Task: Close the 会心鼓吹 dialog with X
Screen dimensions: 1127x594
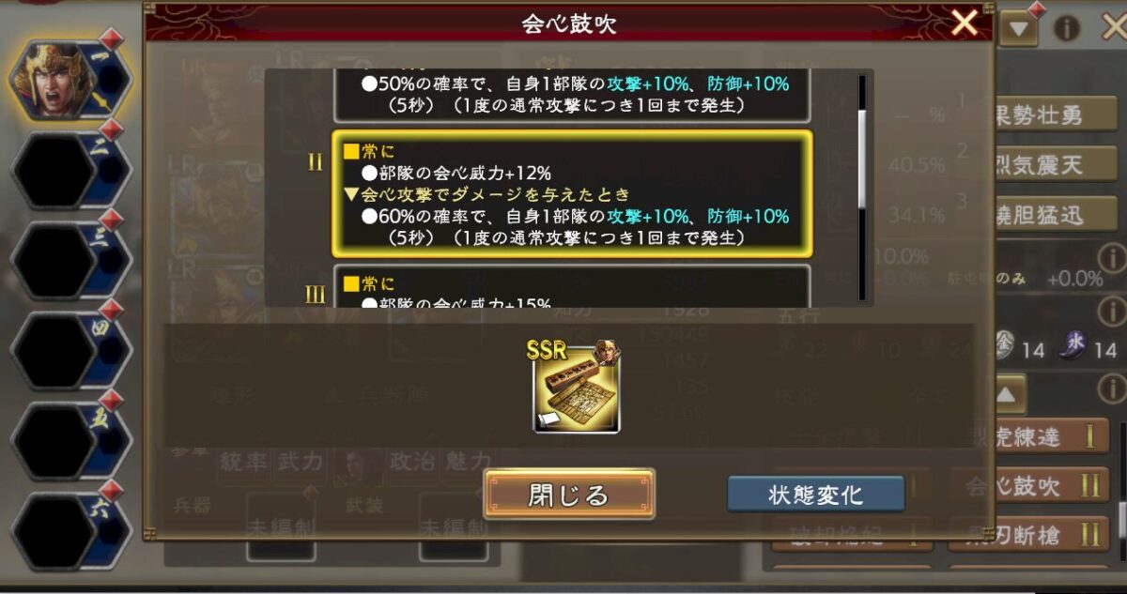Action: tap(965, 23)
